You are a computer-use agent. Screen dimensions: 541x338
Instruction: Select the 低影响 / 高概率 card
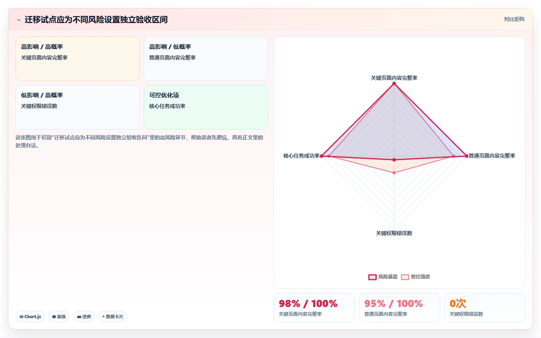[77, 107]
